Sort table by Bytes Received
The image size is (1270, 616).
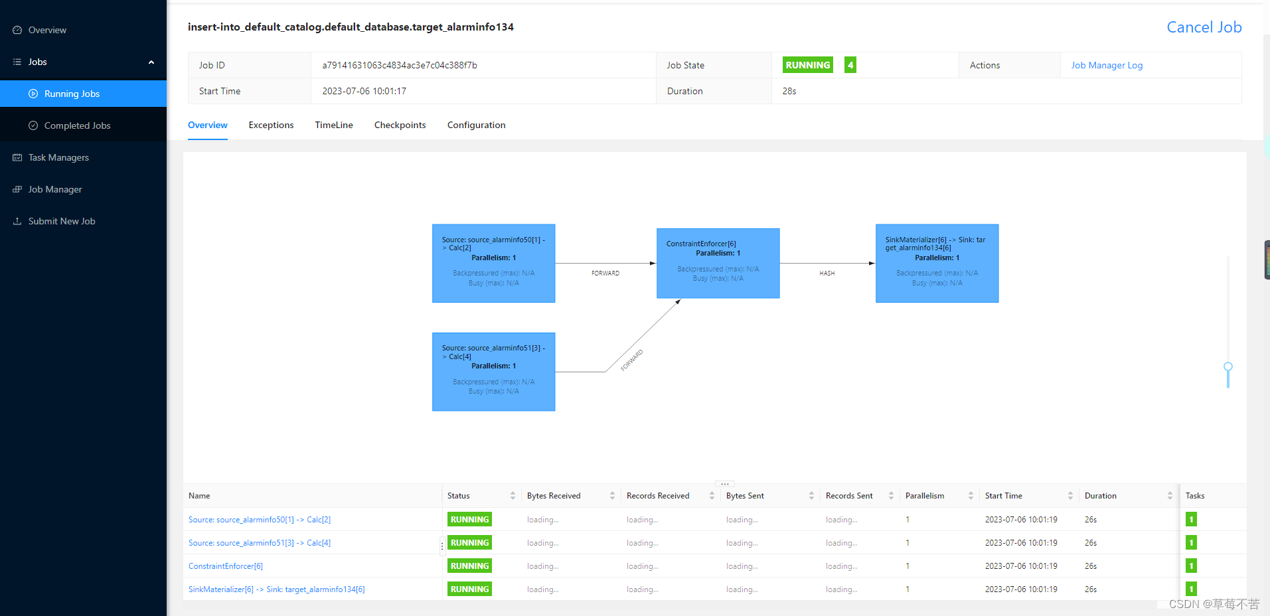click(x=612, y=496)
